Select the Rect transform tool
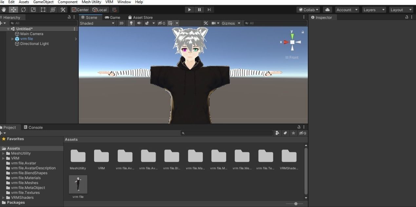Screen dimensions: 416x207 (x=43, y=10)
